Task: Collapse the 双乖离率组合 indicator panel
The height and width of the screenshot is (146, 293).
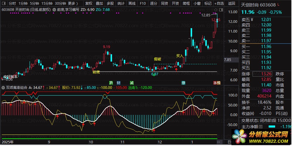Action: (x=4, y=87)
